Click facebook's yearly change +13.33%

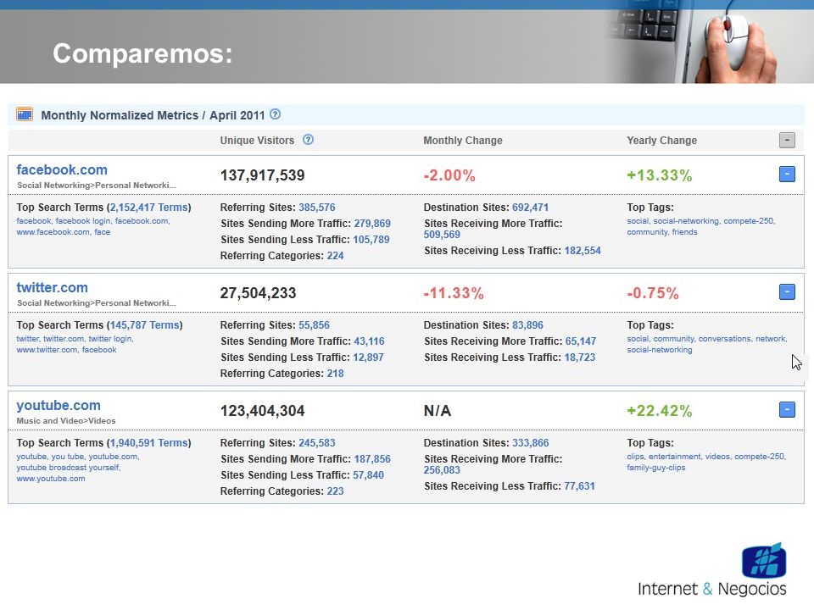click(660, 175)
